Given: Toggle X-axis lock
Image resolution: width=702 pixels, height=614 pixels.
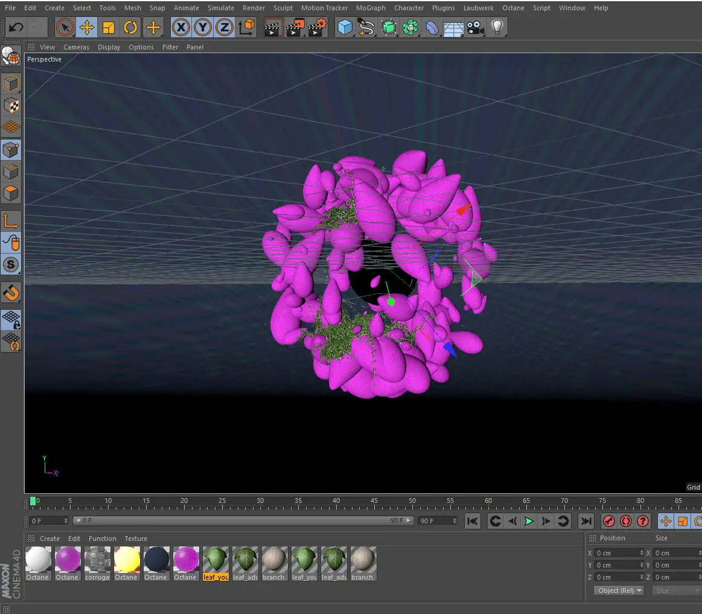Looking at the screenshot, I should pos(181,28).
